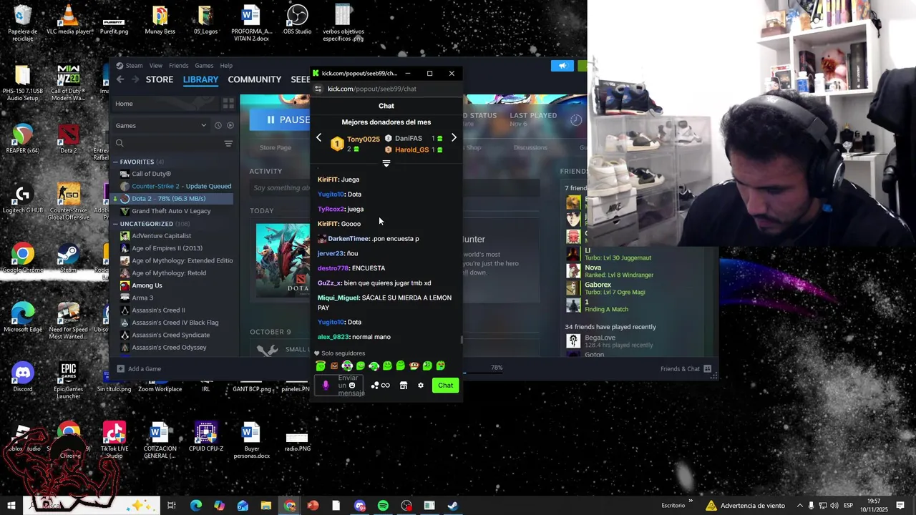The width and height of the screenshot is (916, 515).
Task: Open Steam library advanced filter icon
Action: pyautogui.click(x=228, y=144)
